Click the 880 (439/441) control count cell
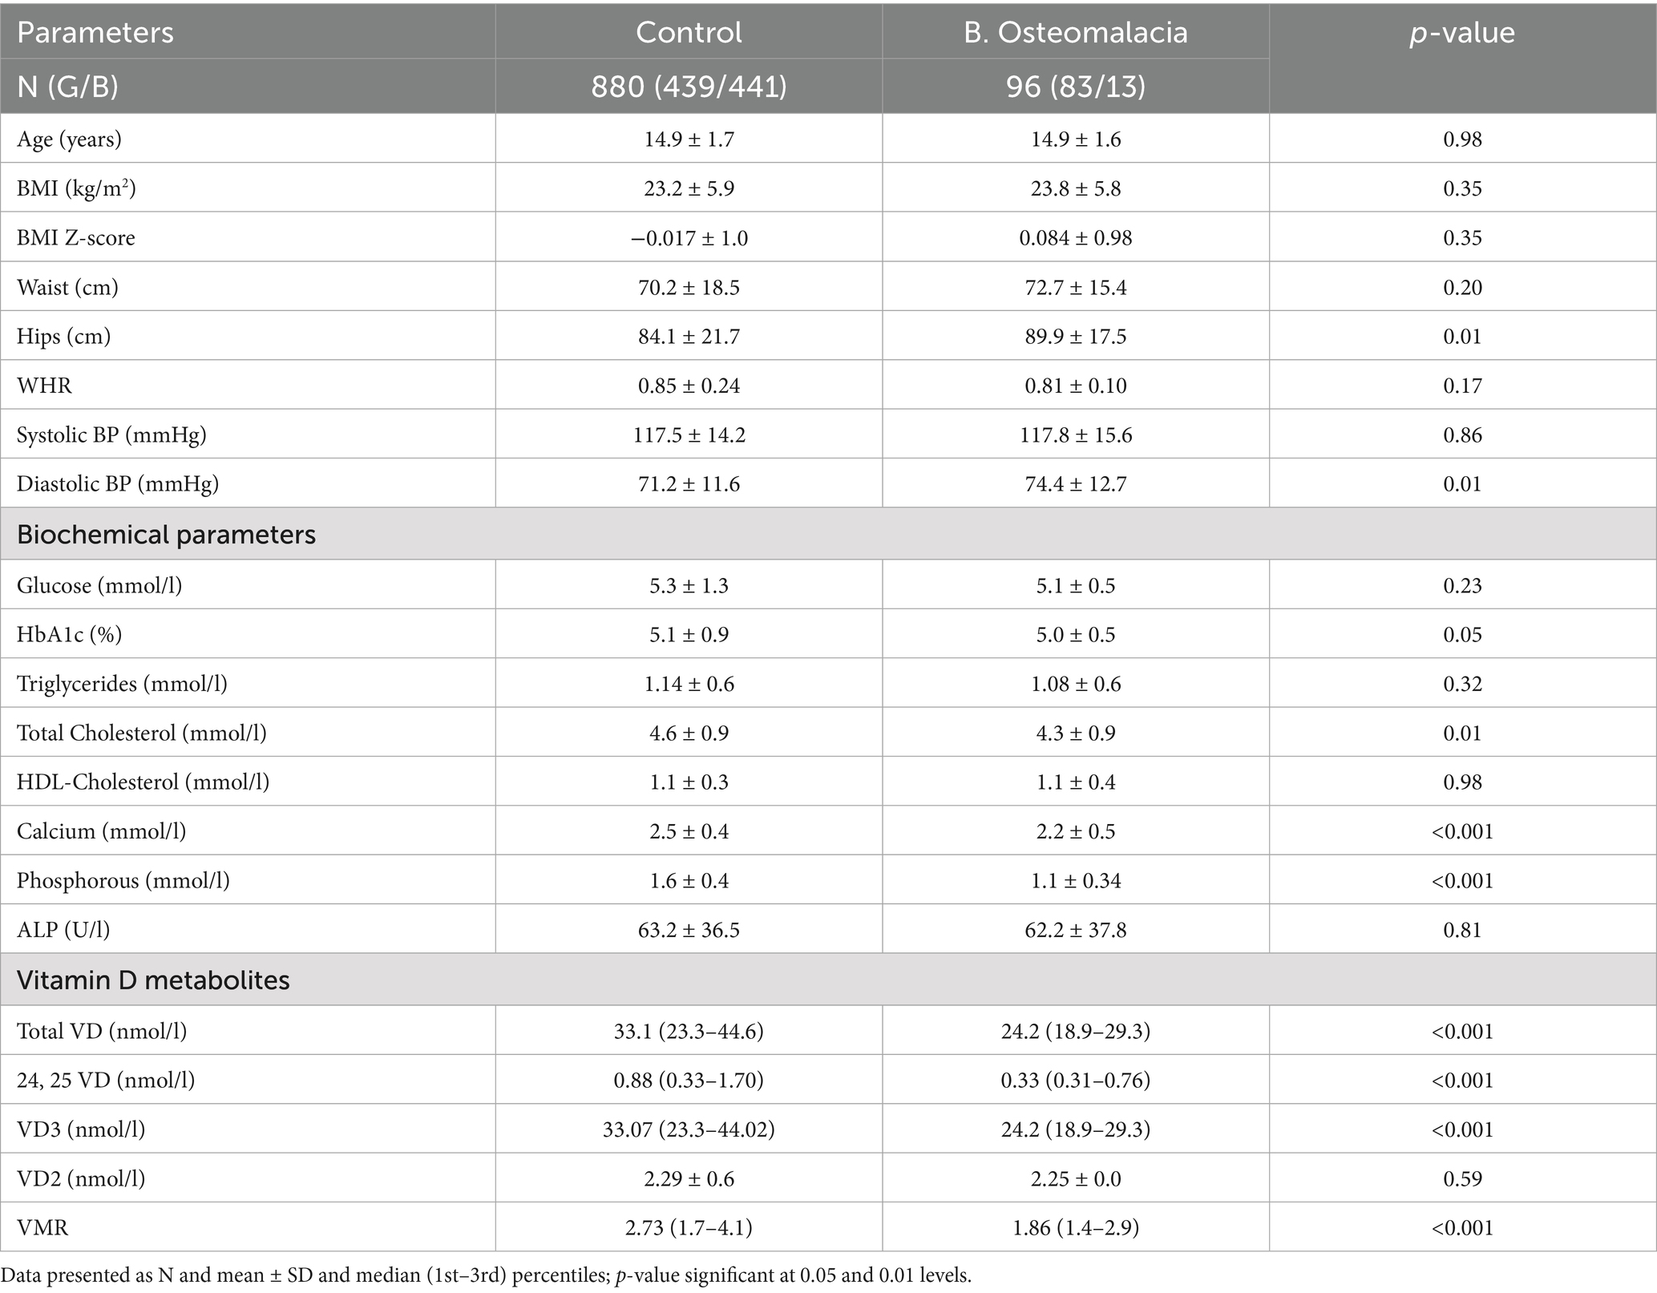1657x1293 pixels. pyautogui.click(x=689, y=86)
